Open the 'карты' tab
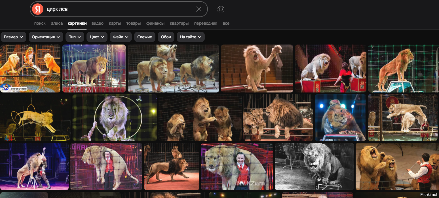The image size is (439, 198). (115, 23)
